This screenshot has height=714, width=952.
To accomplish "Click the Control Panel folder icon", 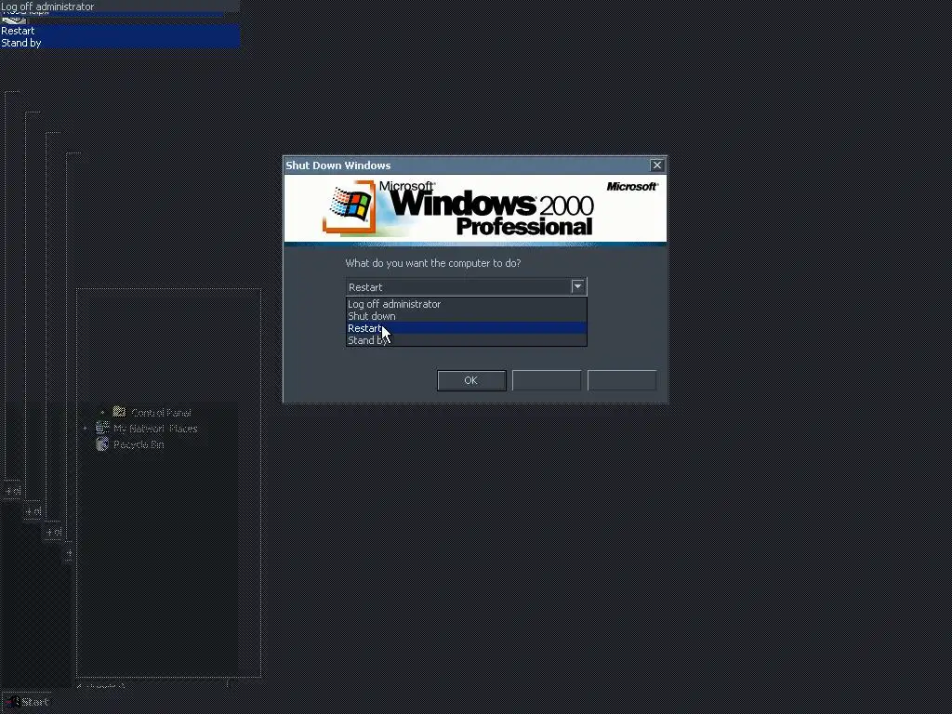I will tap(119, 412).
